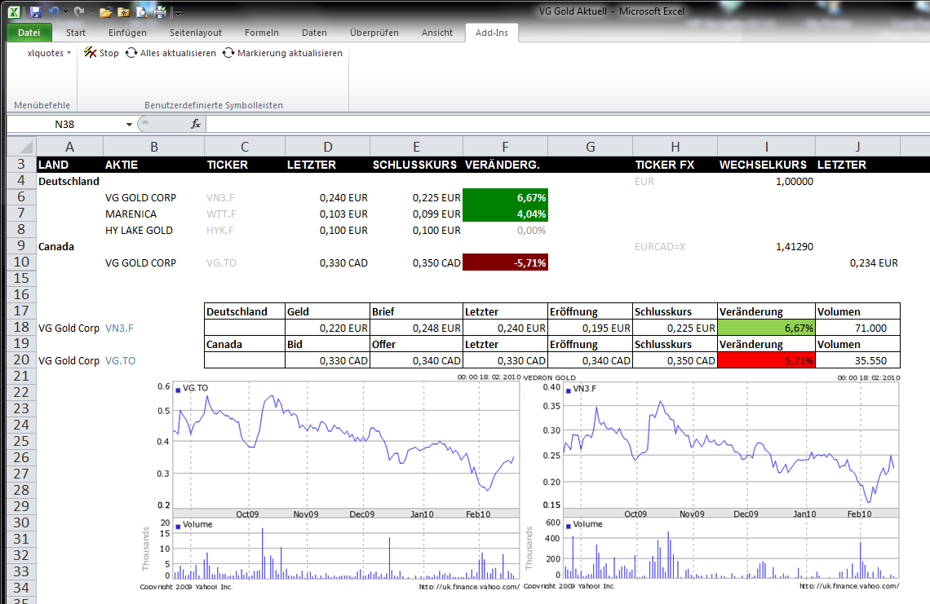Click the Excel application logo icon
930x604 pixels.
(x=14, y=11)
